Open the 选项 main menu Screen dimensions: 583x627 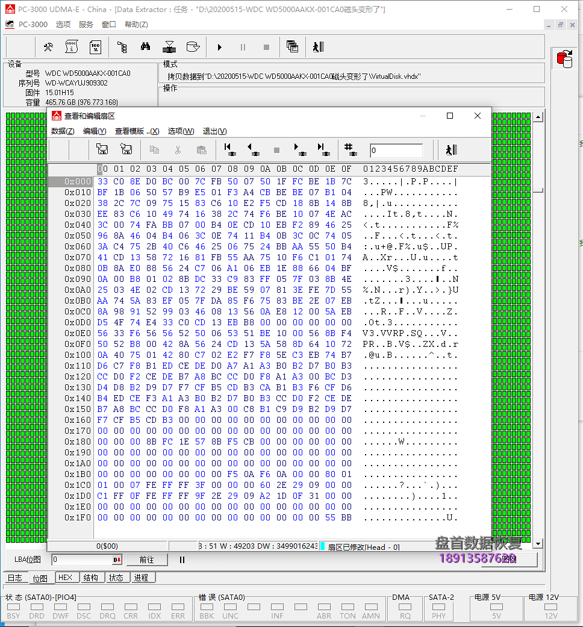[63, 24]
